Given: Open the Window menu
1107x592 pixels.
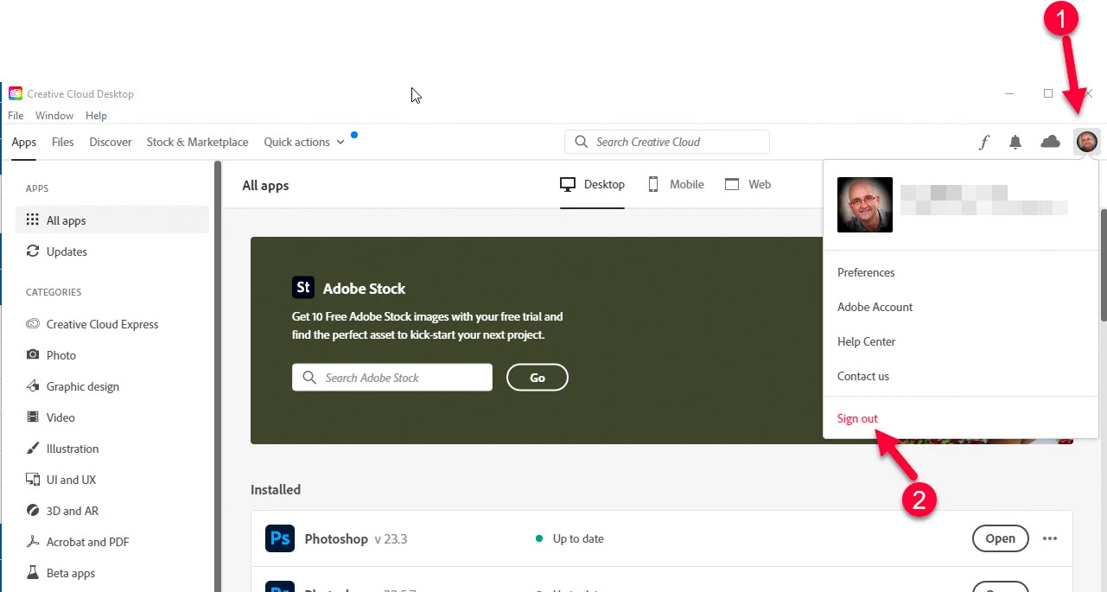Looking at the screenshot, I should coord(54,116).
